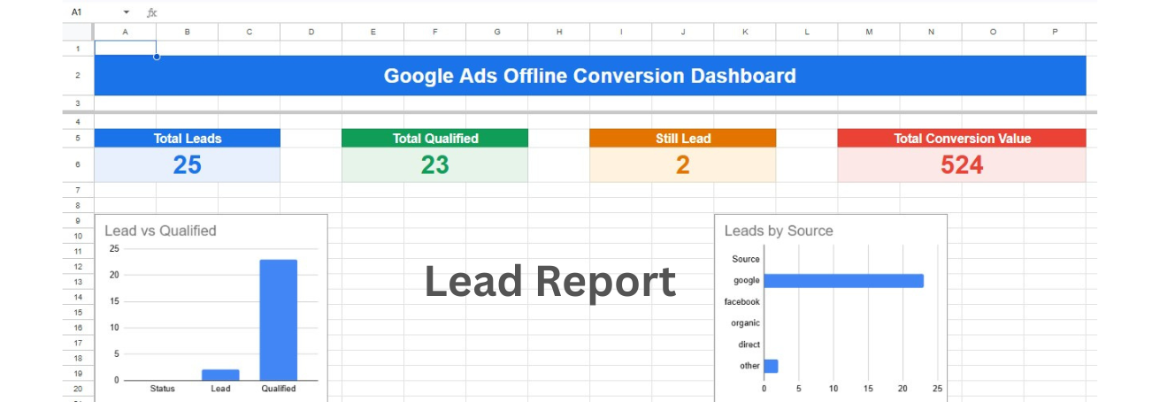Click the Qualified axis label
Screen dimensions: 1160x402
click(278, 389)
